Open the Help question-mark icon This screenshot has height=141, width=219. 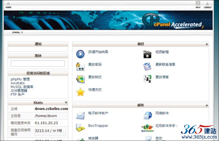tap(198, 3)
